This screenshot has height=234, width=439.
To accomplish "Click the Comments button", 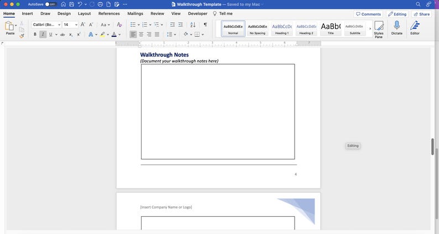I will coord(368,14).
